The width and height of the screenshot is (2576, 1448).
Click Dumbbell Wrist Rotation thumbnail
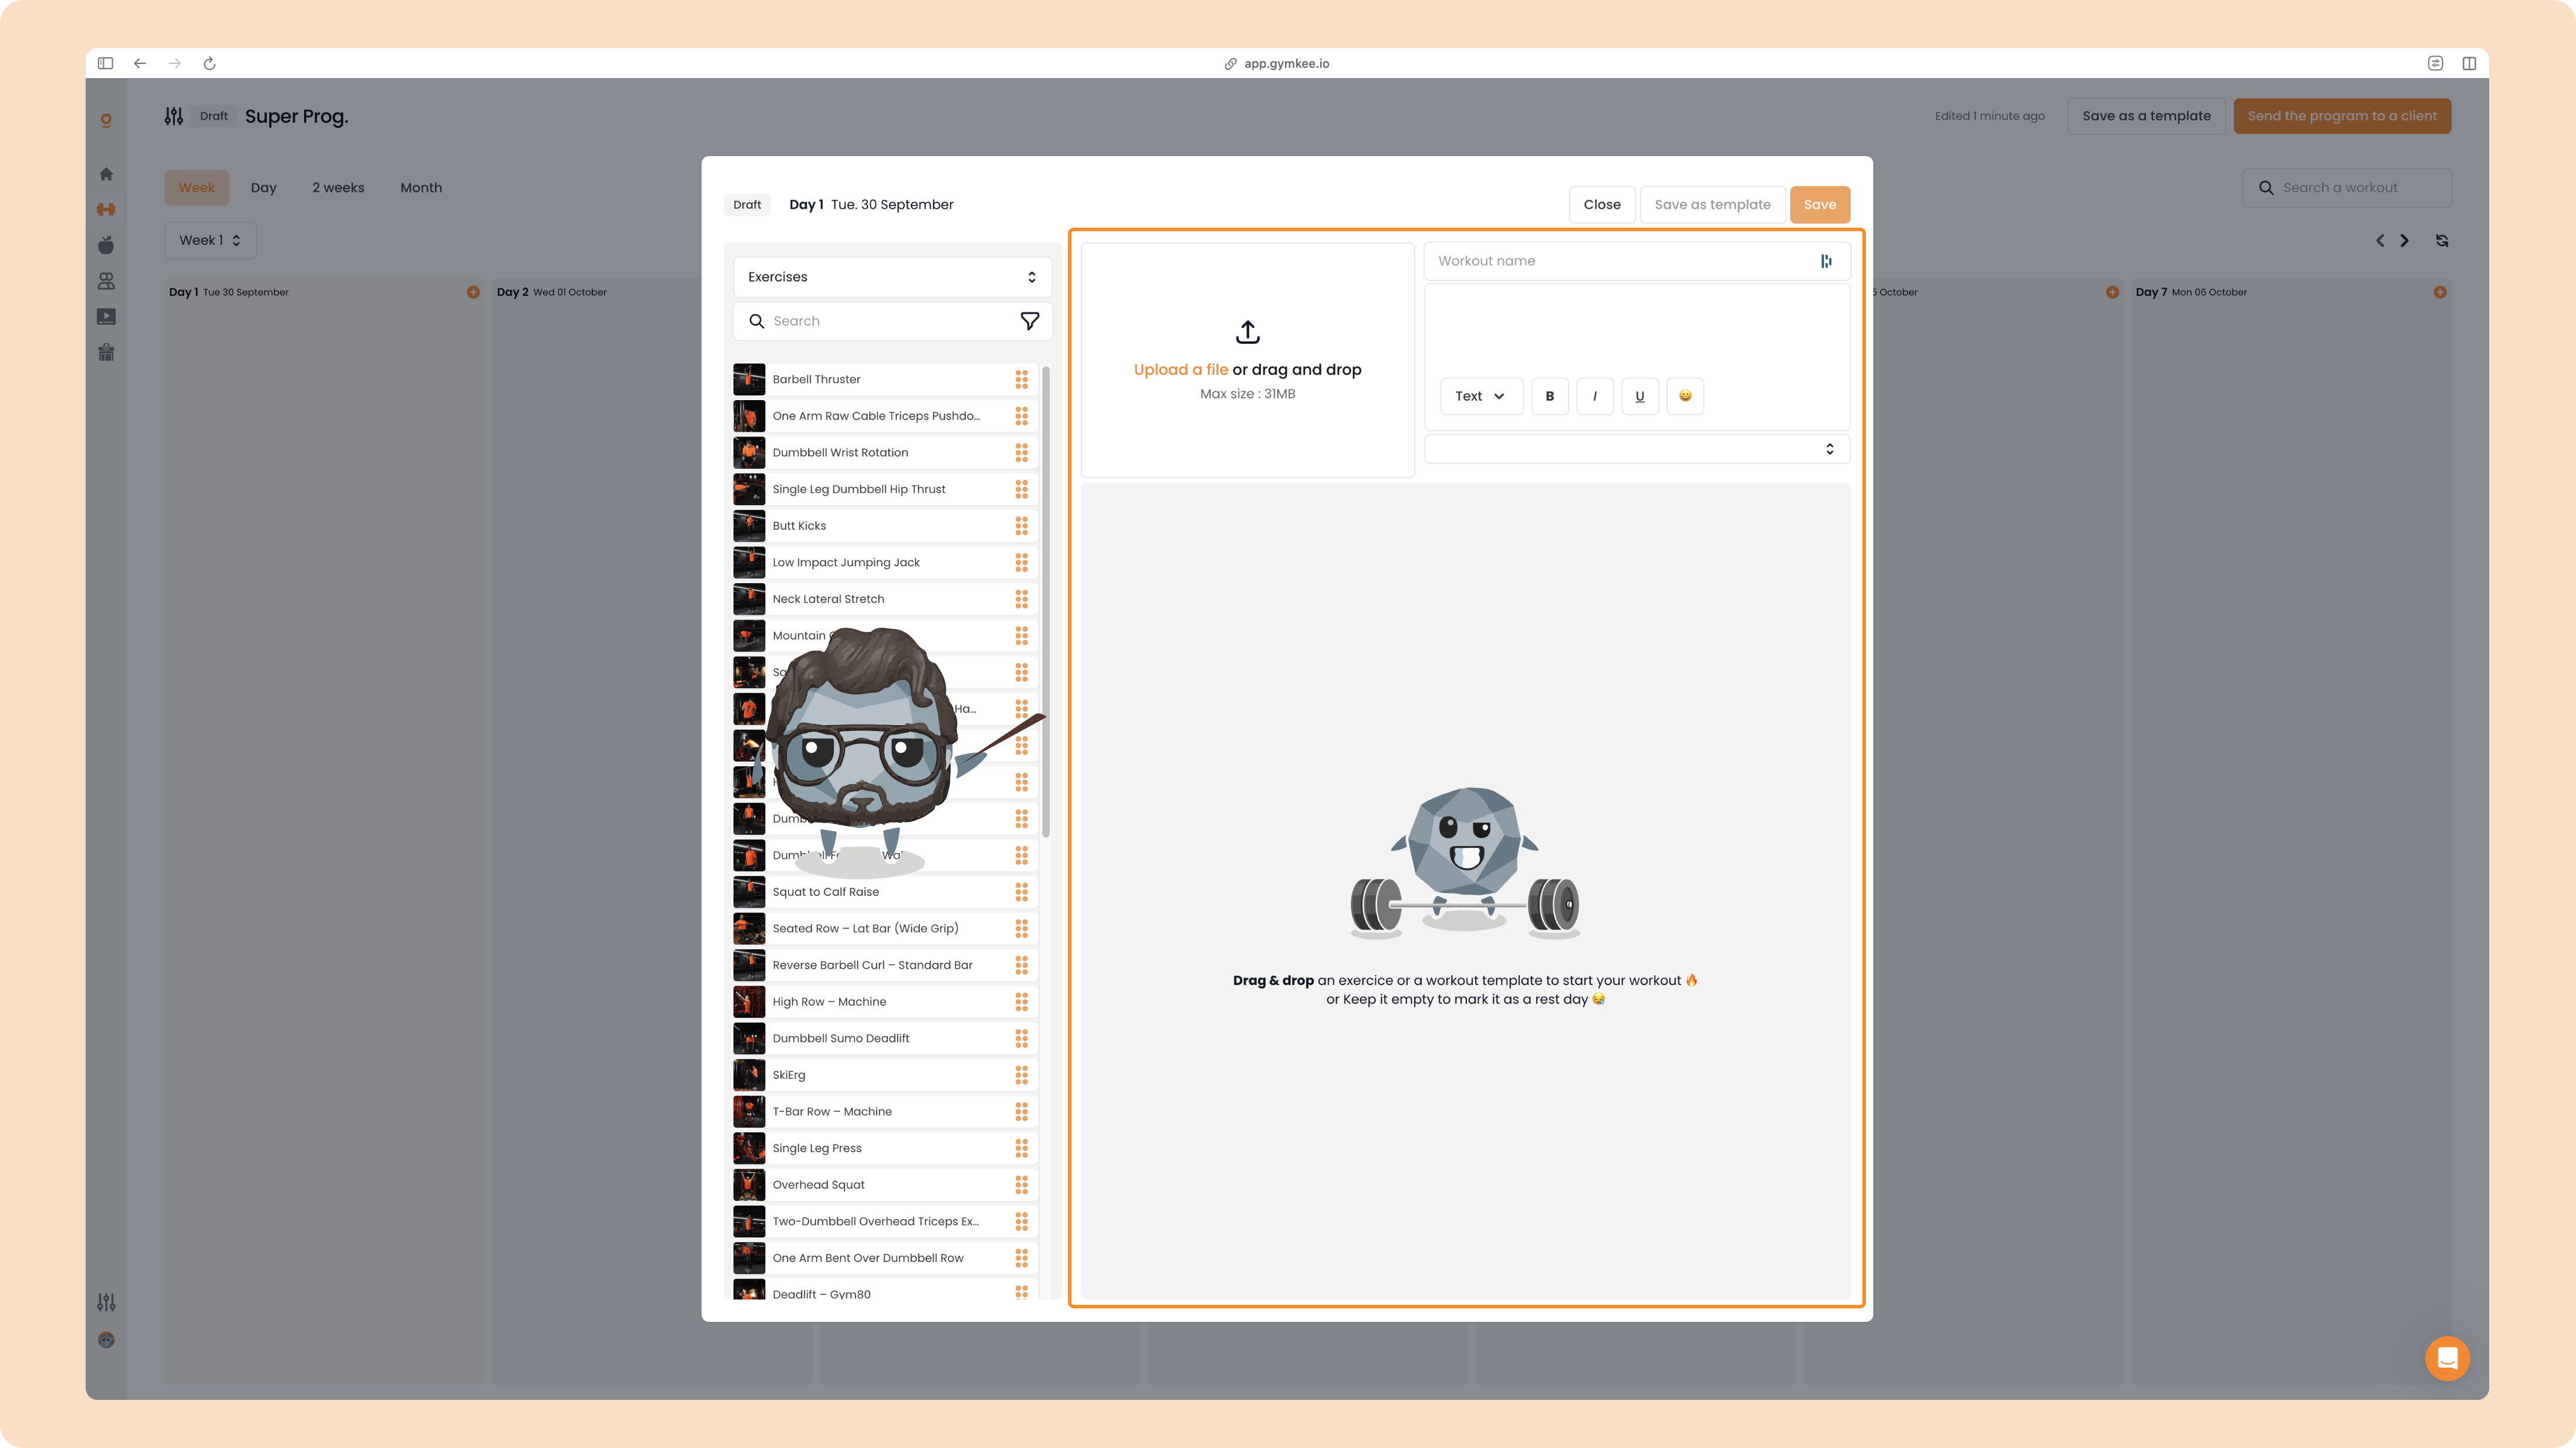point(749,453)
